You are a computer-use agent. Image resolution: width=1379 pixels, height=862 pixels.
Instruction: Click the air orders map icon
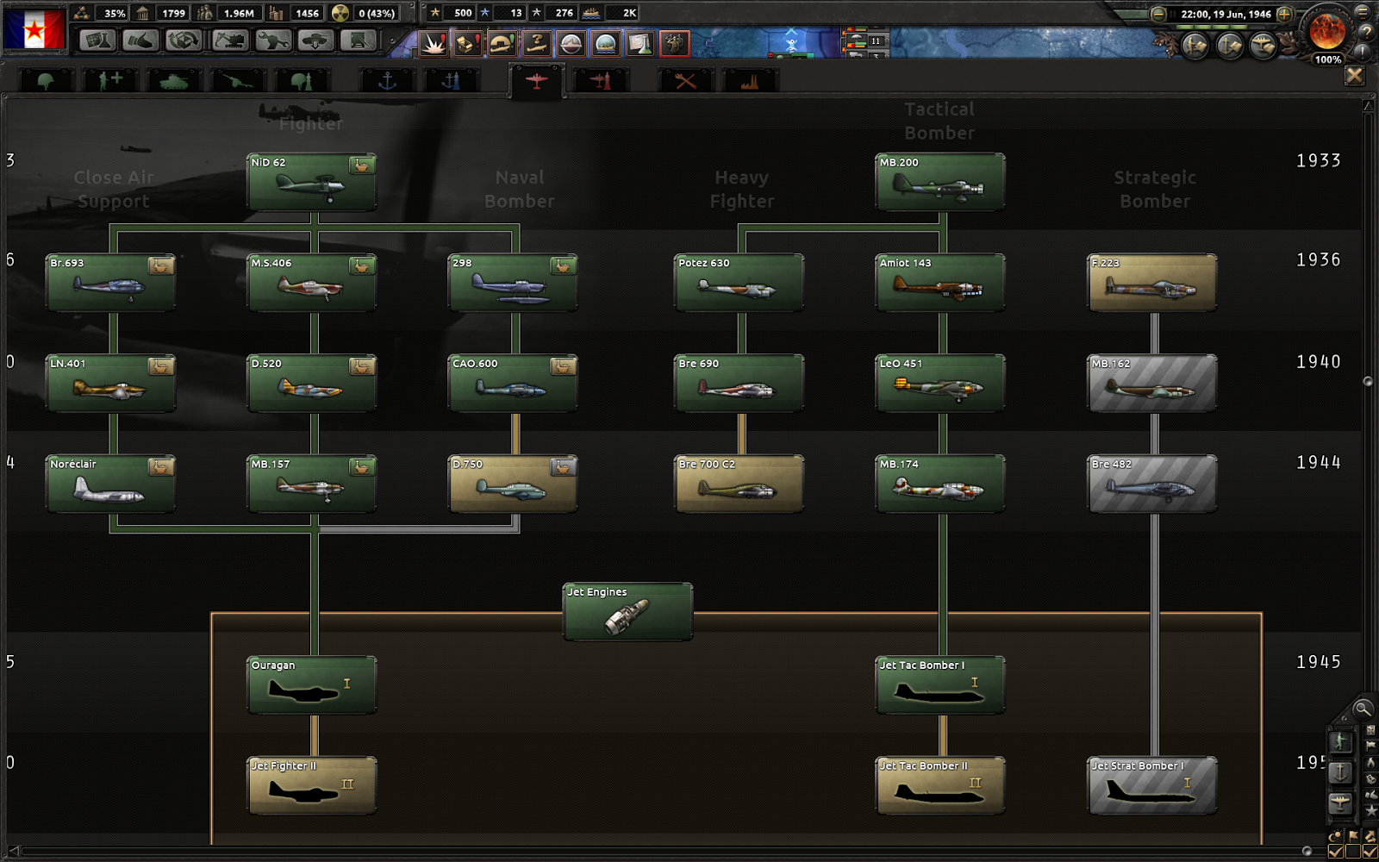coord(1263,45)
